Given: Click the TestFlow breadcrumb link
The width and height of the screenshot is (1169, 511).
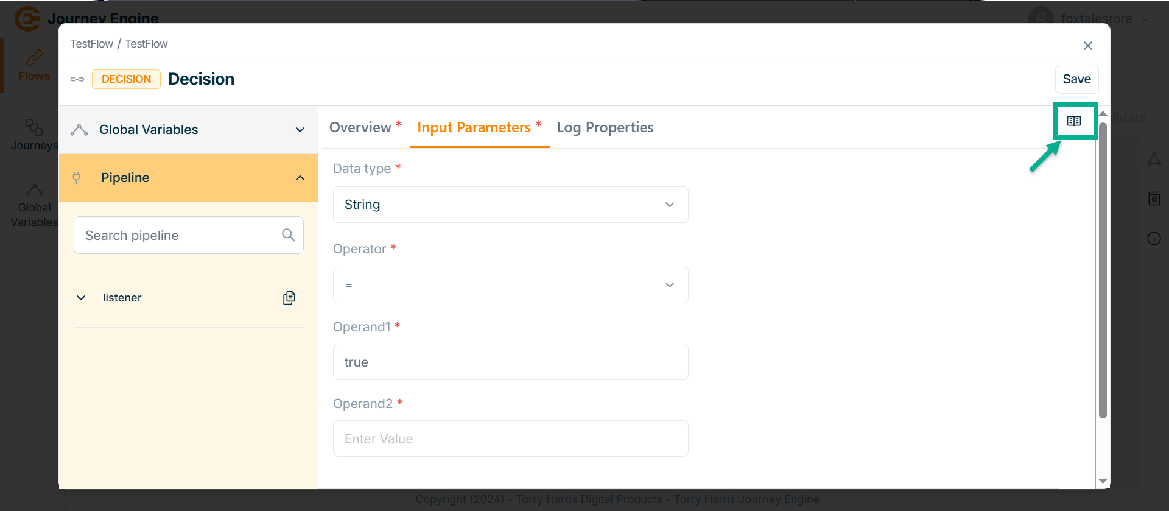Looking at the screenshot, I should coord(91,44).
